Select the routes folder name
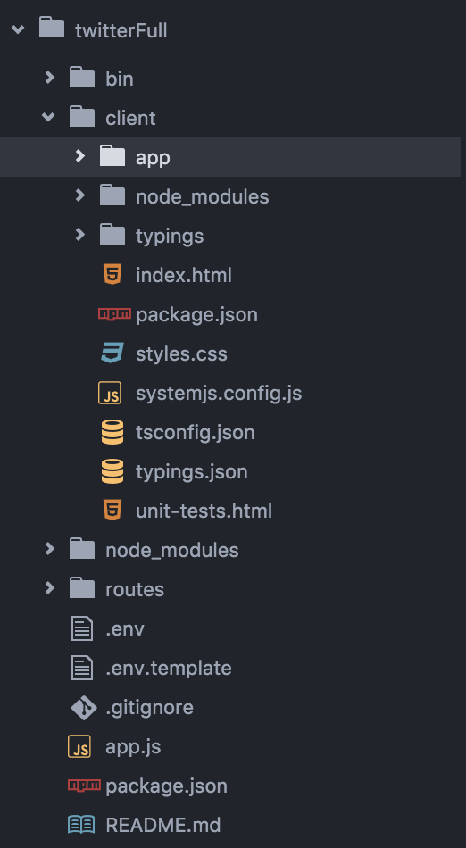 (x=135, y=589)
